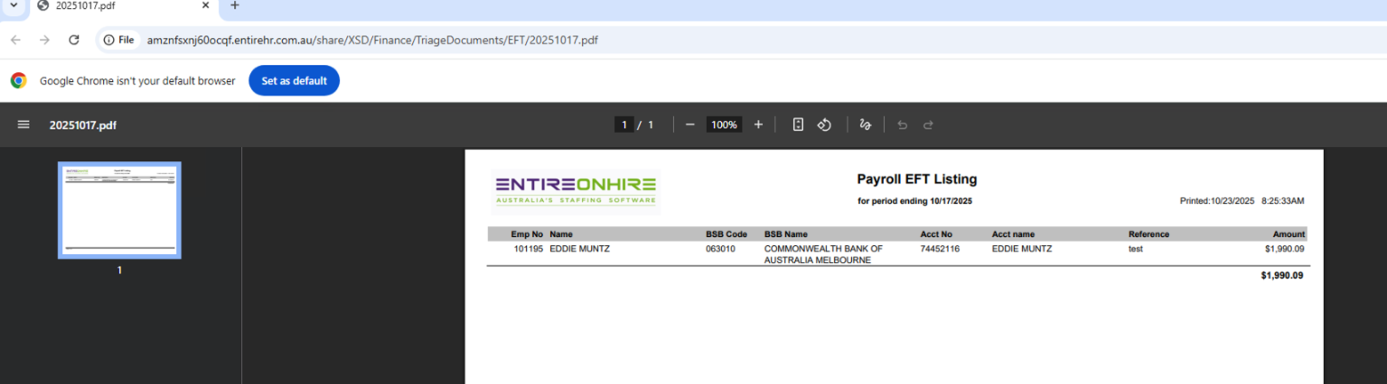This screenshot has width=1387, height=384.
Task: Select the draw annotation tool
Action: [x=865, y=125]
